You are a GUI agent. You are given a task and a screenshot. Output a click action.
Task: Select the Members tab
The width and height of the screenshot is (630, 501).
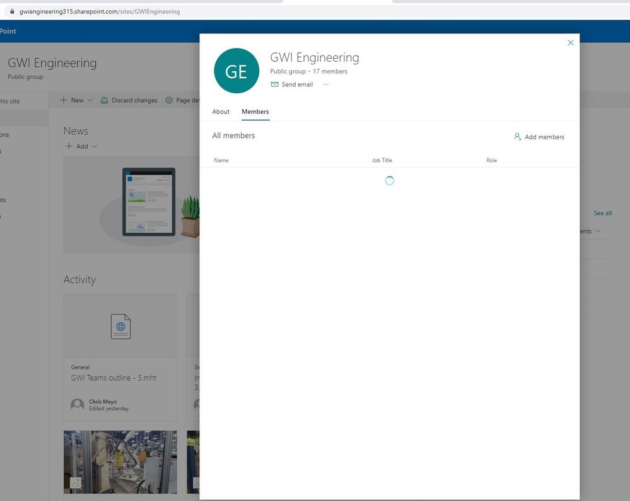click(x=255, y=112)
